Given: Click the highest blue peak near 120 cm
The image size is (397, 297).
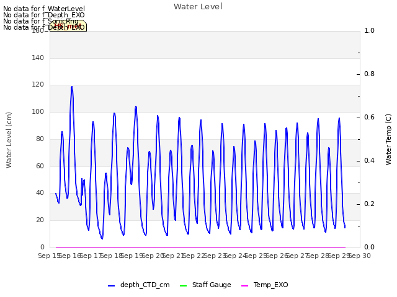Looking at the screenshot, I should pyautogui.click(x=72, y=87).
